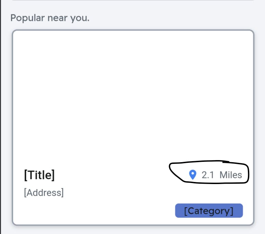
Task: Click the Popular near you heading
Action: tap(50, 18)
